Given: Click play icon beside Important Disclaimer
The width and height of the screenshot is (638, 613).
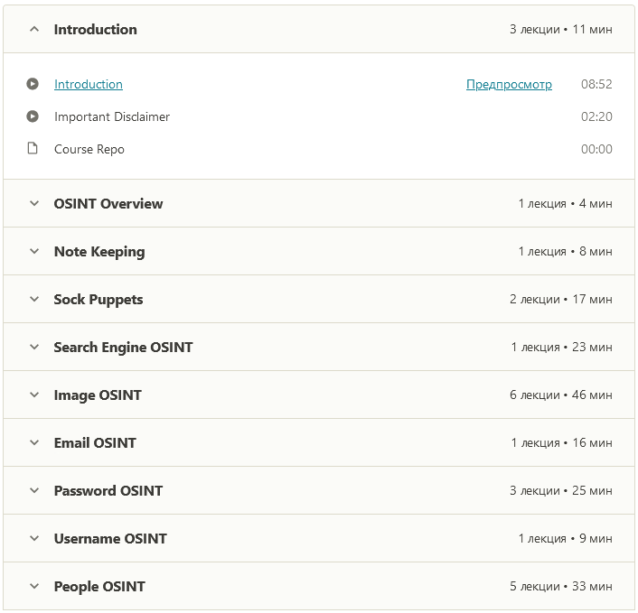Looking at the screenshot, I should pos(33,116).
